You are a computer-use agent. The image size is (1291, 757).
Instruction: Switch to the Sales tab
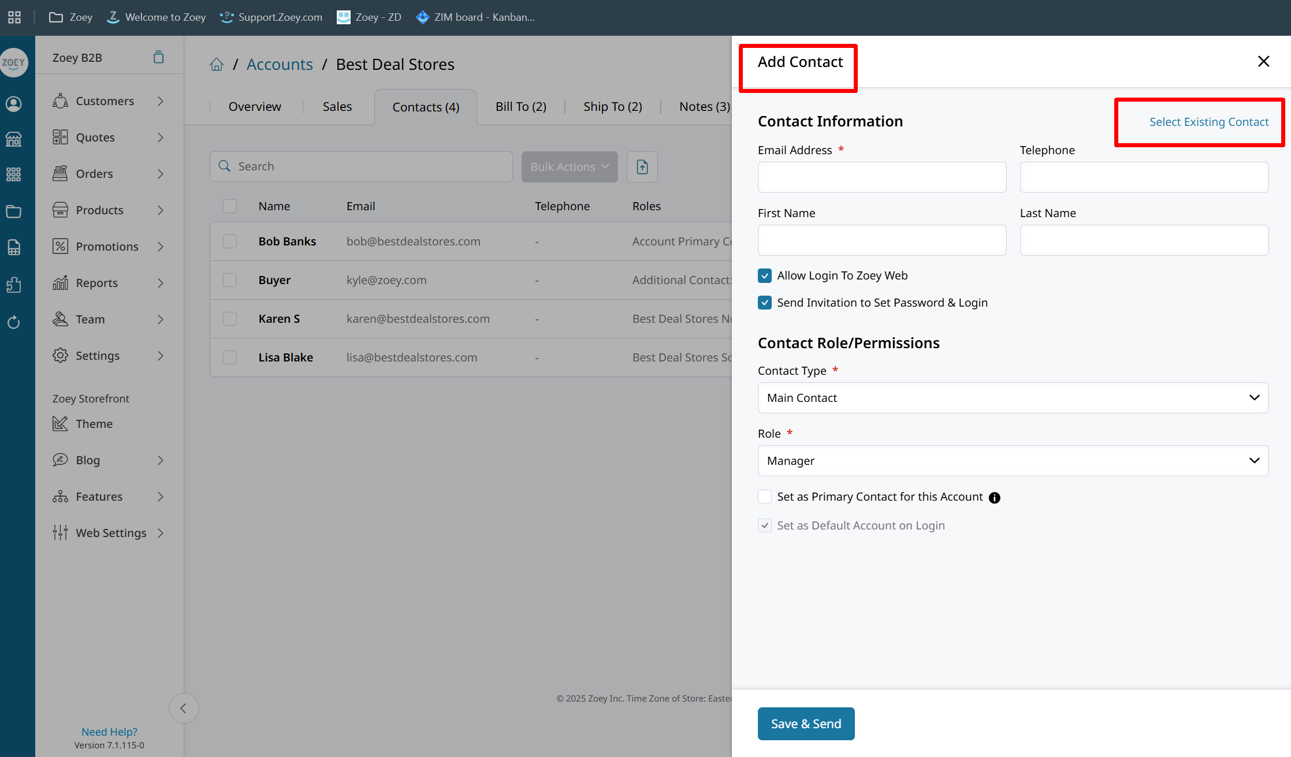point(337,107)
